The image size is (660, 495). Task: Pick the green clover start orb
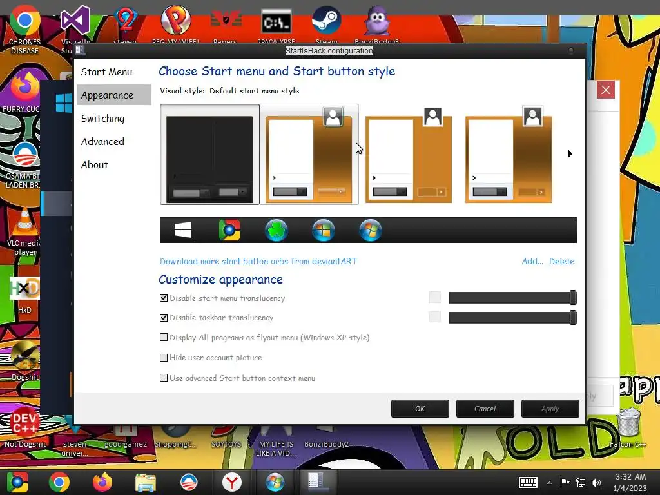coord(277,230)
